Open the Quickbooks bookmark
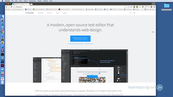The height and width of the screenshot is (97, 173). [90, 9]
